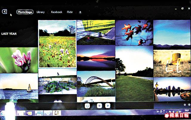The height and width of the screenshot is (120, 191).
Task: Minimize the PhotoStage window
Action: (176, 9)
